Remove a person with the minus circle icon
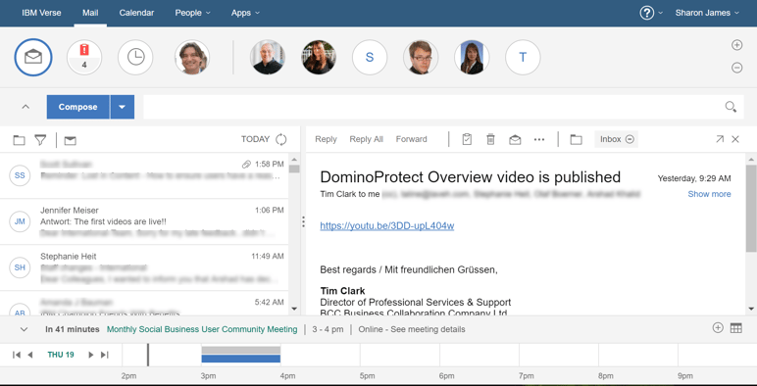 click(x=736, y=68)
